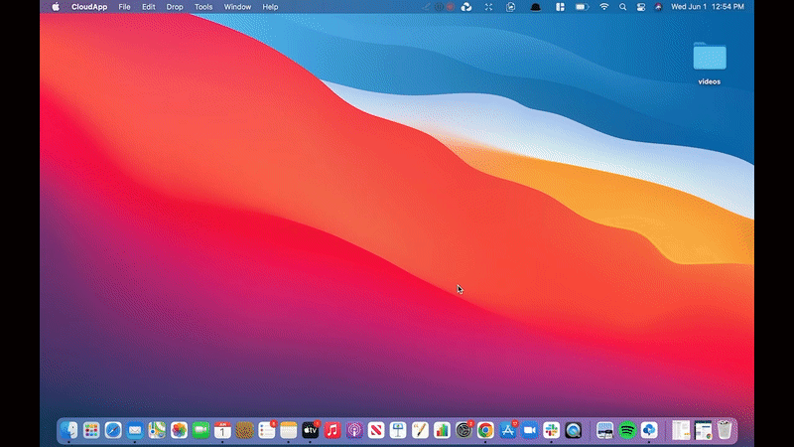
Task: Click the window layout grid icon in menu bar
Action: 560,7
